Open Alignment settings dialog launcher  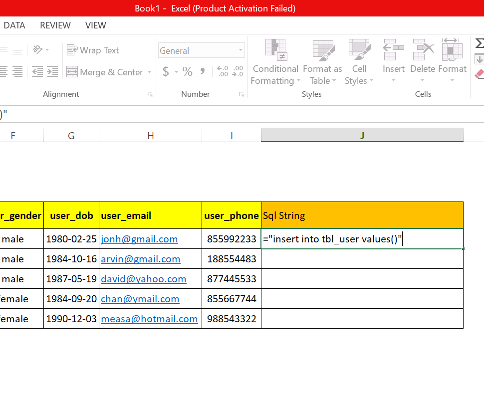click(150, 94)
